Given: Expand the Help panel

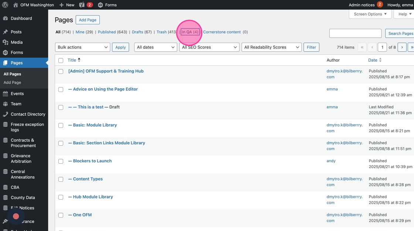Looking at the screenshot, I should (405, 14).
